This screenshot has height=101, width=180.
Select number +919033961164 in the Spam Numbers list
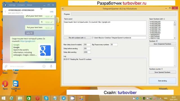tap(155, 29)
